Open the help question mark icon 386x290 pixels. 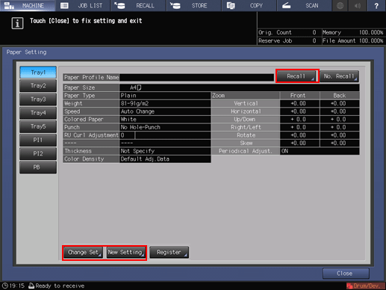point(376,6)
